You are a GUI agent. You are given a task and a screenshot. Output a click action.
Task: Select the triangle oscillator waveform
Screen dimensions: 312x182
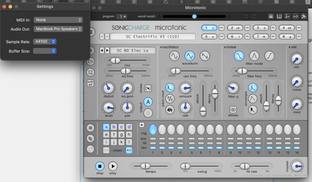tap(189, 56)
